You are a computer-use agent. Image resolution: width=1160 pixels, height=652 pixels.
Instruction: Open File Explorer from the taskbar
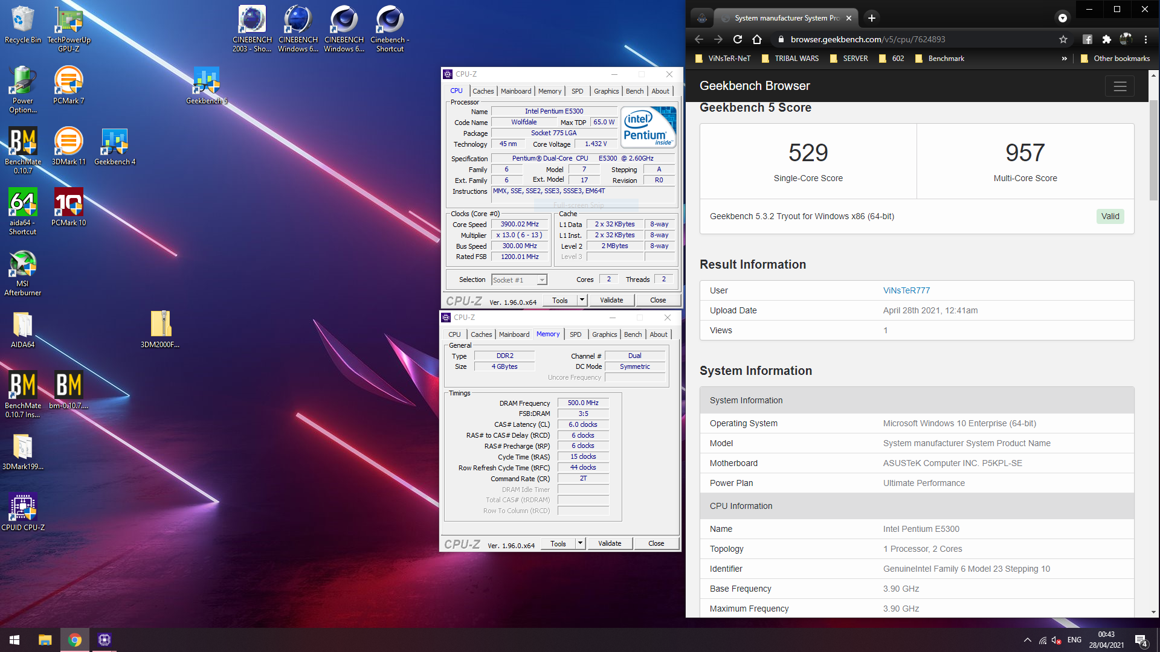click(45, 640)
